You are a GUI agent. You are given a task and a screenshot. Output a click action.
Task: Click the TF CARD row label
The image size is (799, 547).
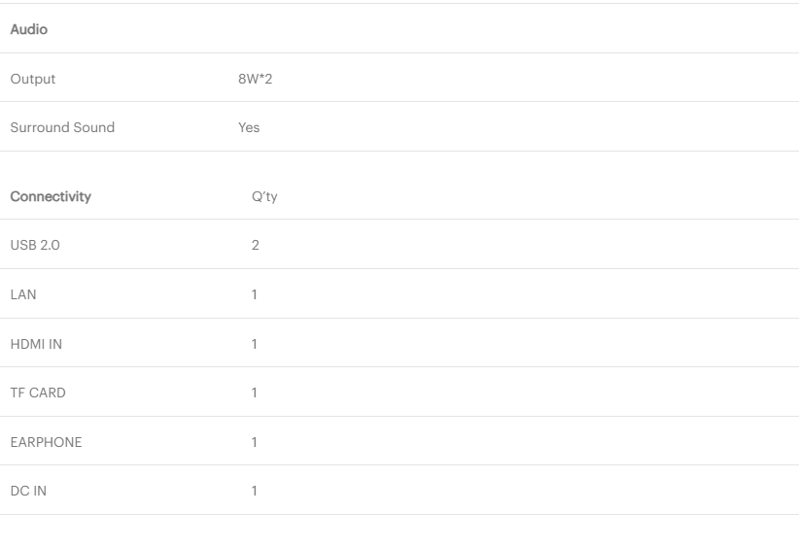pyautogui.click(x=38, y=393)
